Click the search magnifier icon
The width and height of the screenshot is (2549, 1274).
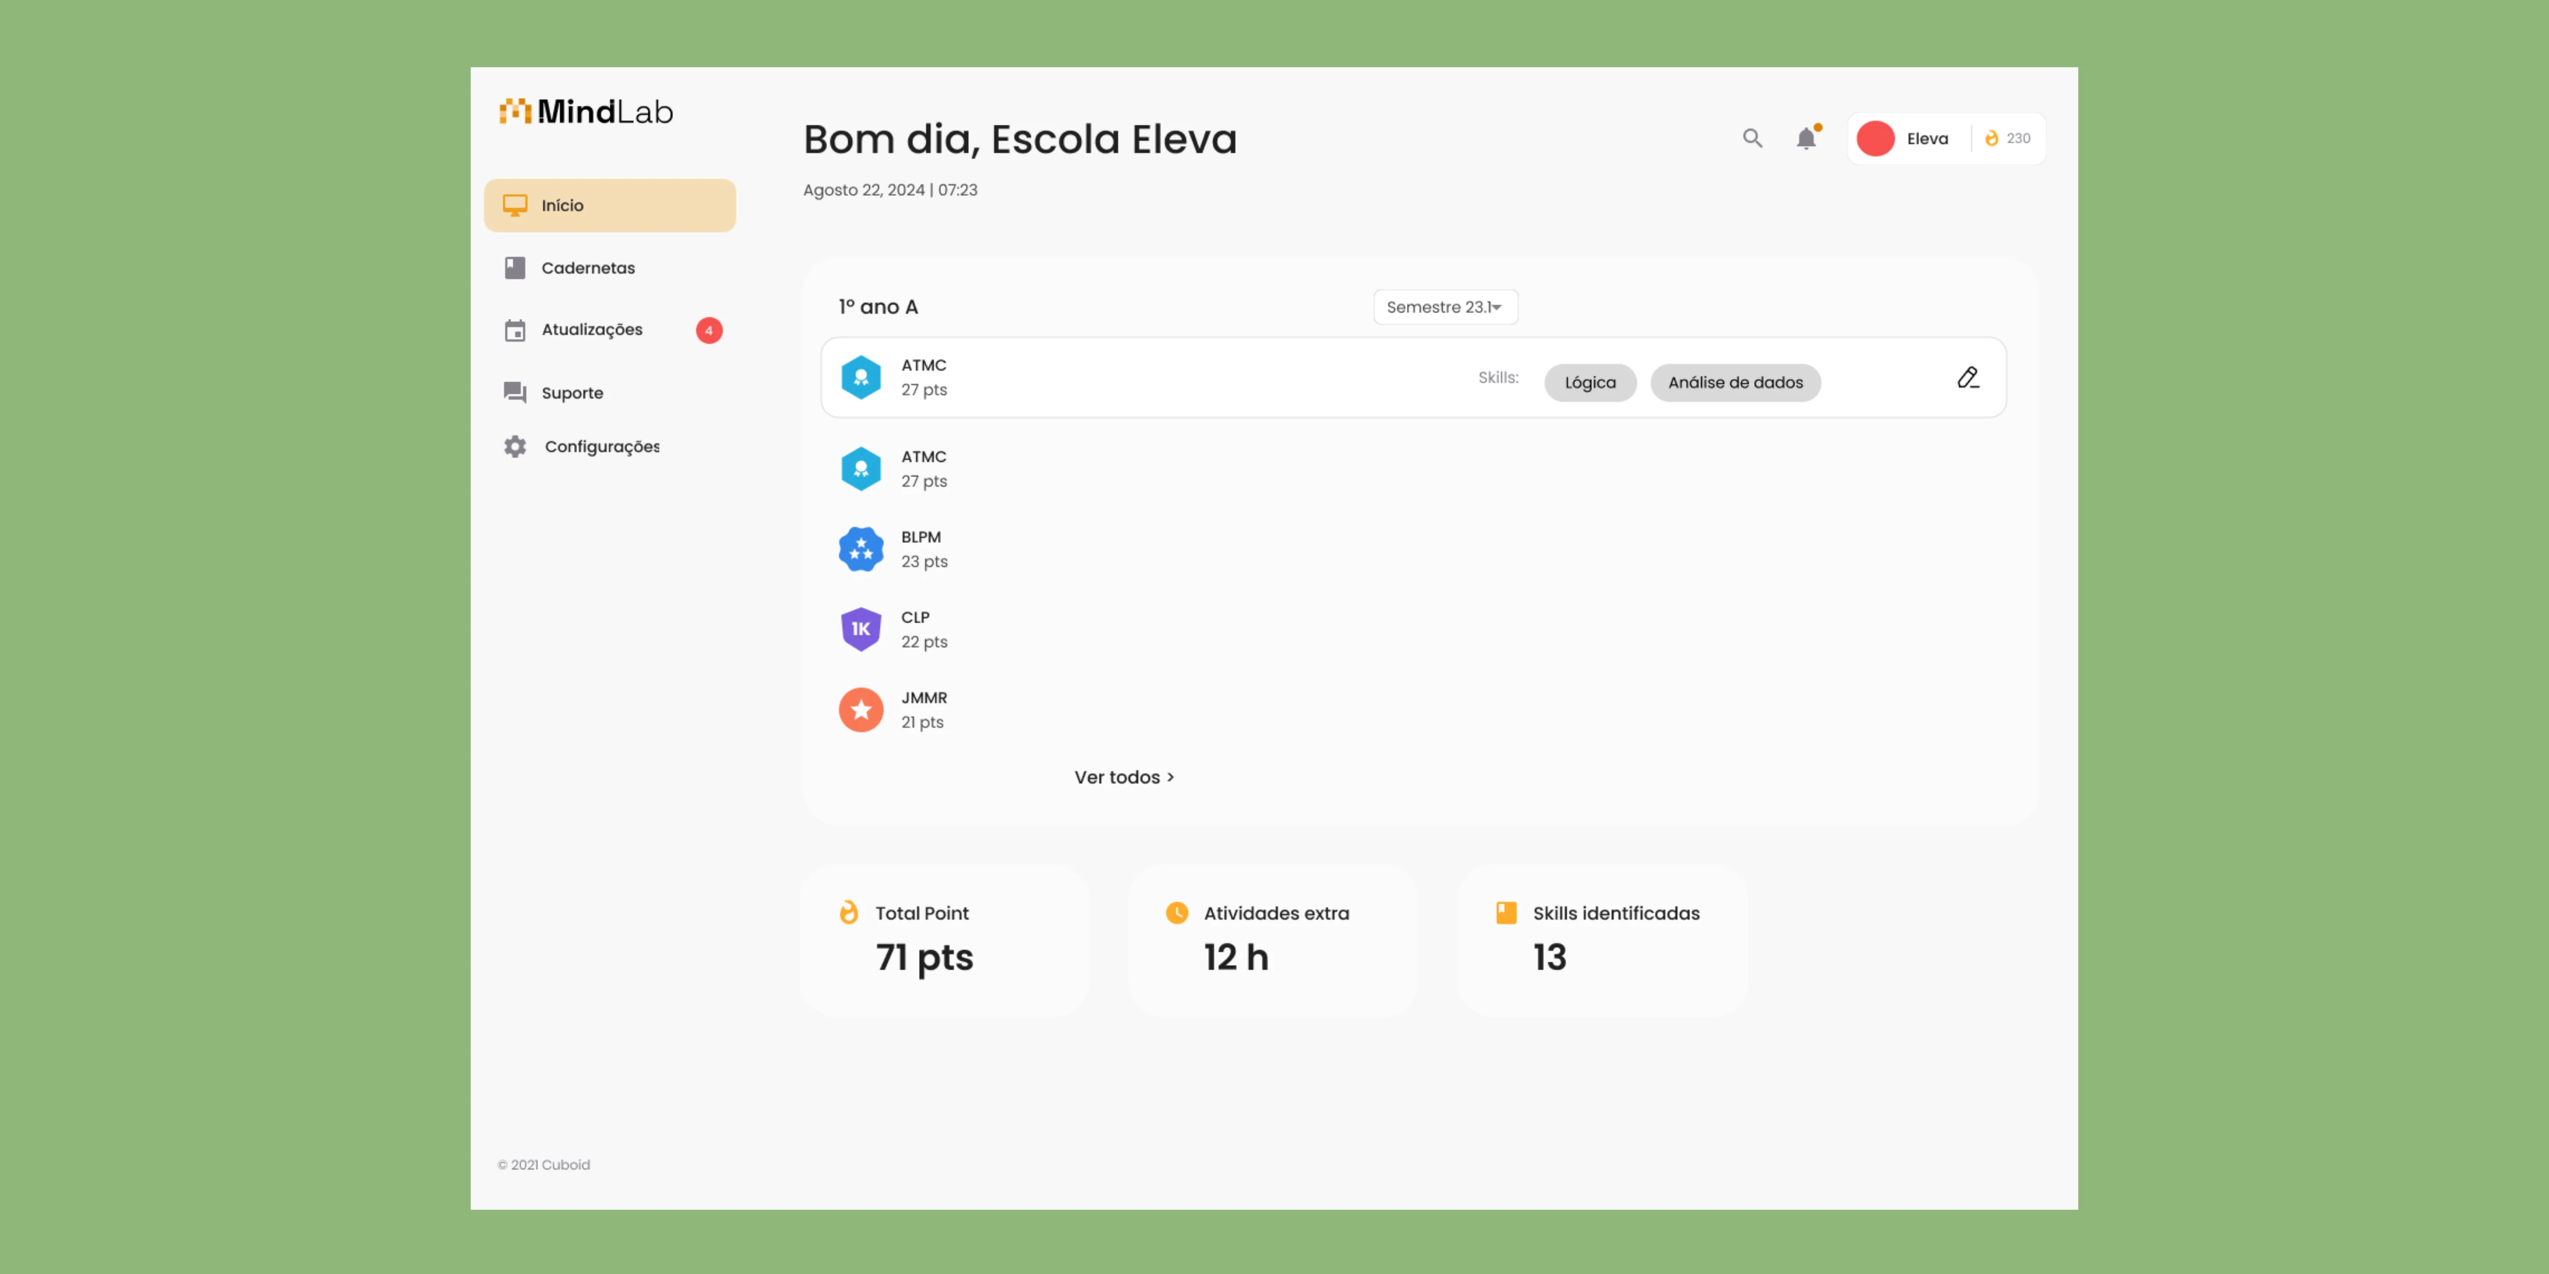[x=1752, y=138]
